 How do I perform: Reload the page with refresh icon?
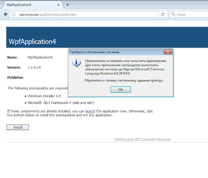(x=163, y=14)
